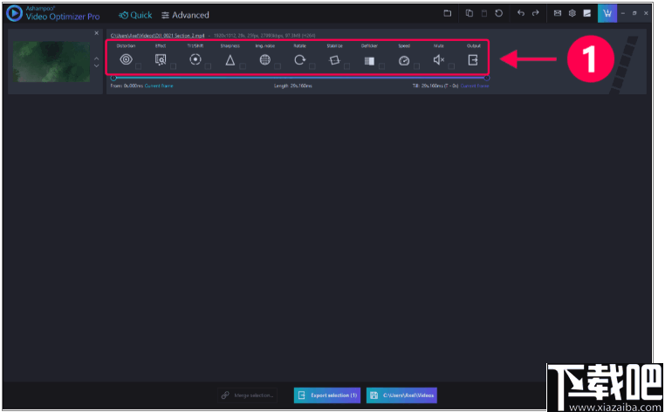Click Current frame link next to From
665x412 pixels.
[x=159, y=86]
